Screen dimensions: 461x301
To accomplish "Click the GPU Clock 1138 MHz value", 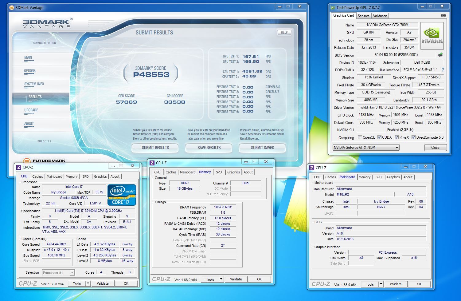I will click(366, 115).
